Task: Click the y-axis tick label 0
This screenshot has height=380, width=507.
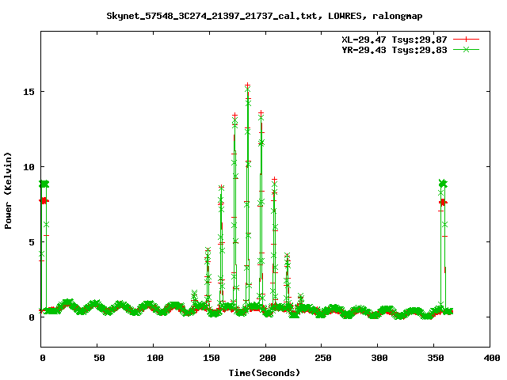Action: point(32,317)
